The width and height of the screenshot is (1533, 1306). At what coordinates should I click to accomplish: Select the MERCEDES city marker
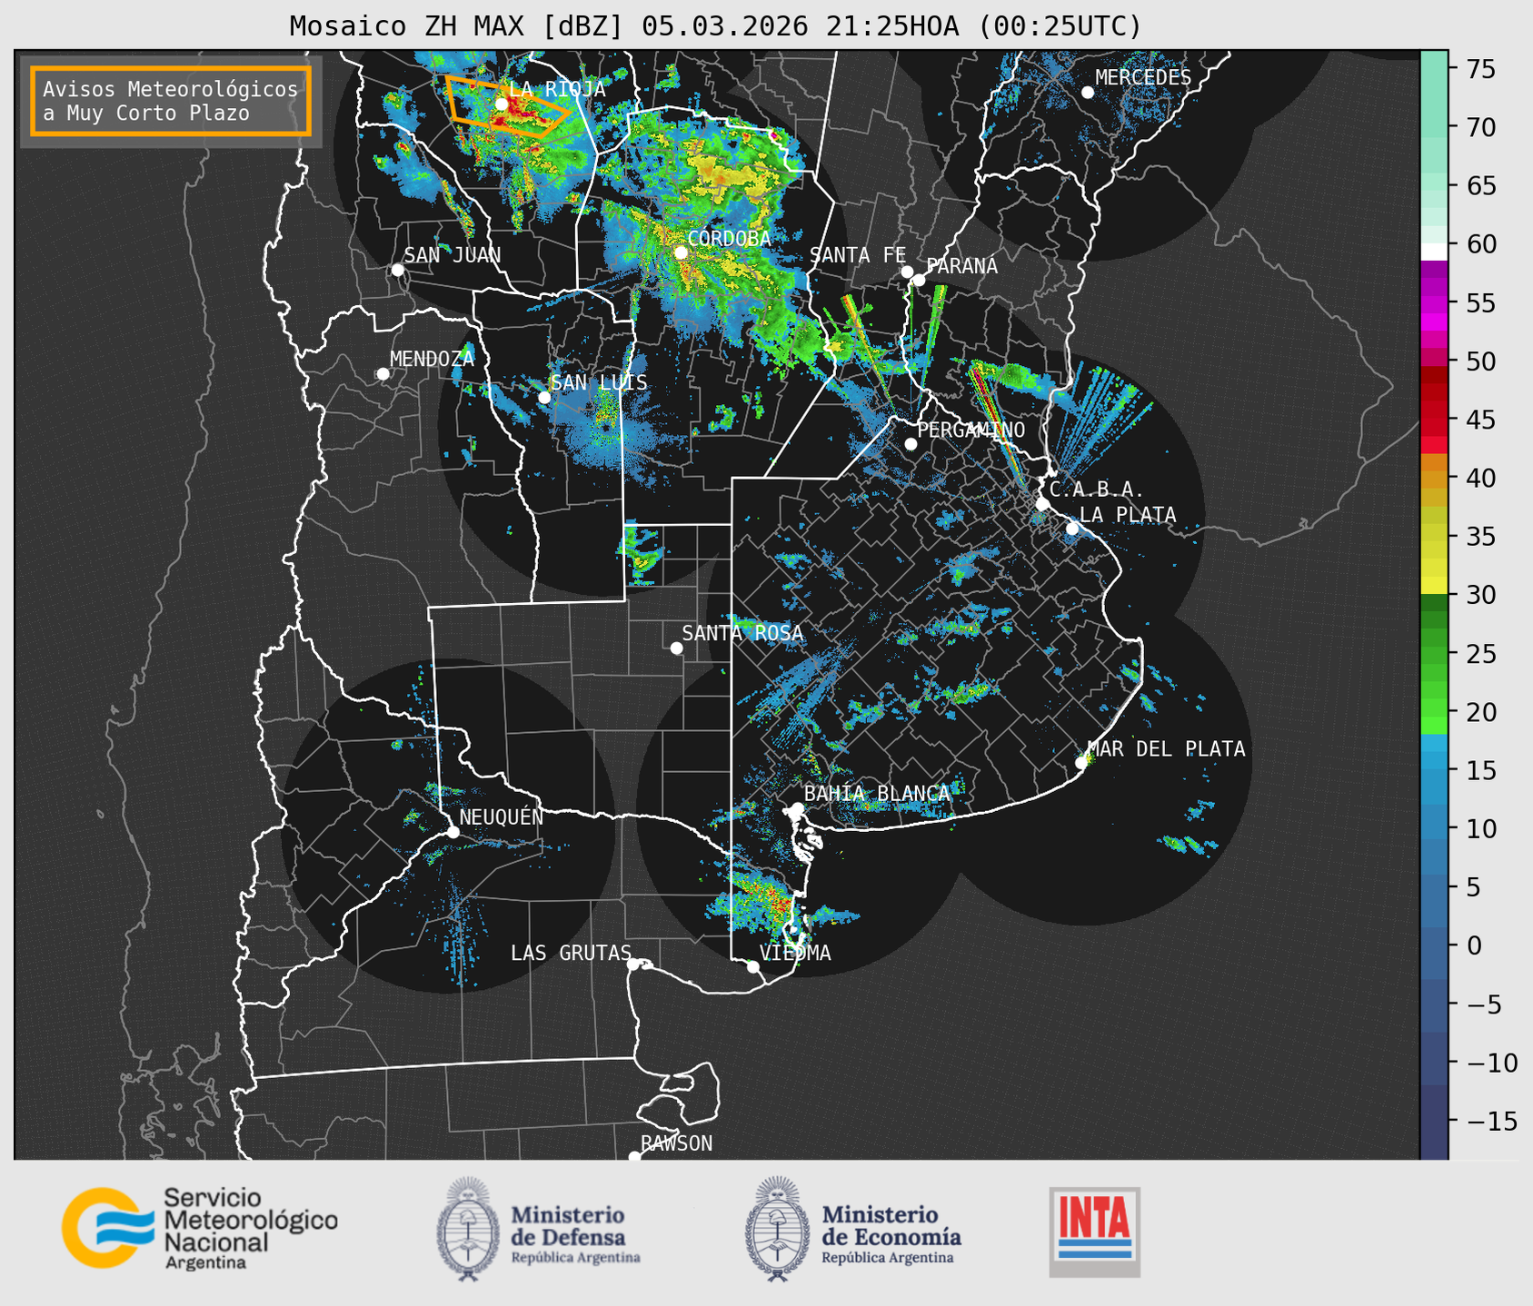tap(1088, 93)
